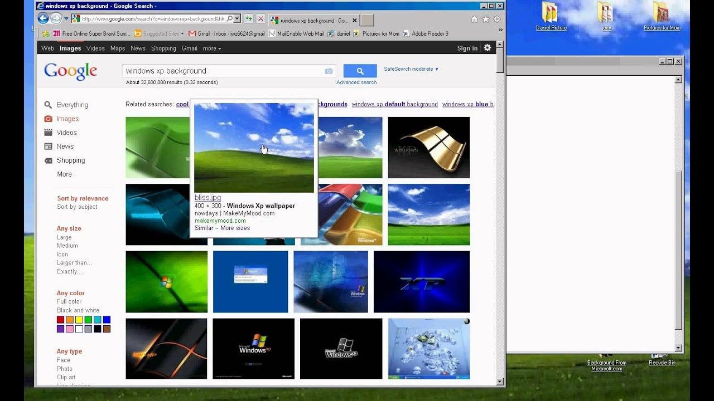This screenshot has width=714, height=401.
Task: Filter by Face image type
Action: coord(63,360)
